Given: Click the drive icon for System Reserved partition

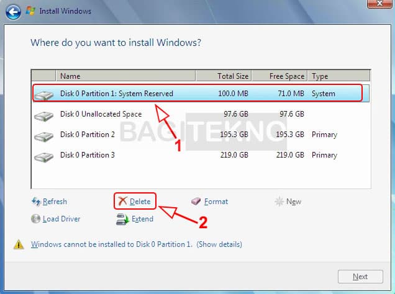Looking at the screenshot, I should [44, 96].
